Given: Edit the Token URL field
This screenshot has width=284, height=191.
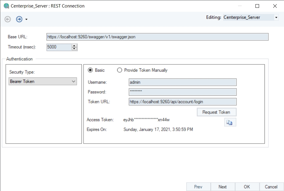Looking at the screenshot, I should point(182,102).
